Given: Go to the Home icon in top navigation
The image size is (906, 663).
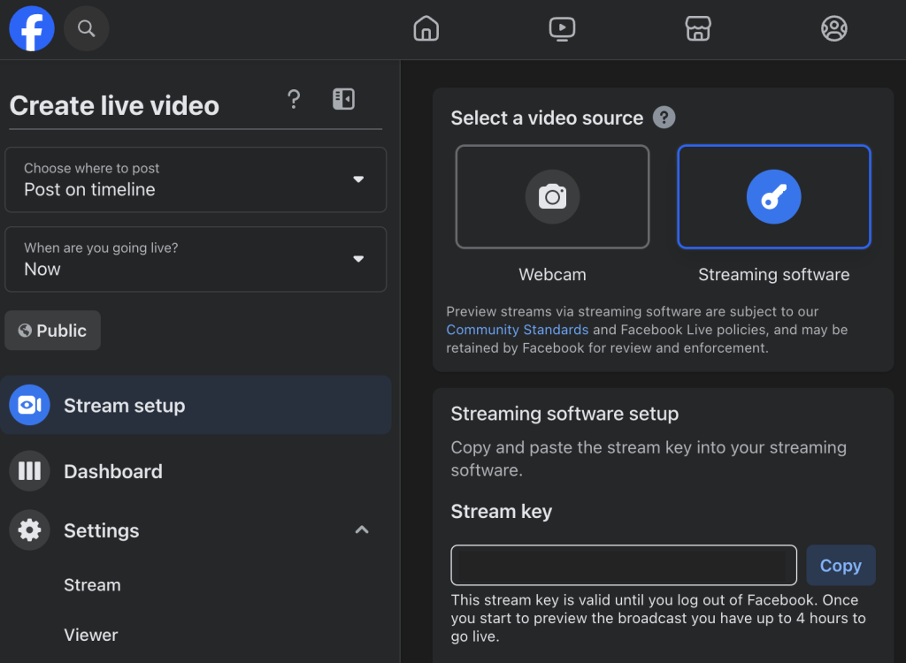Looking at the screenshot, I should click(x=426, y=28).
